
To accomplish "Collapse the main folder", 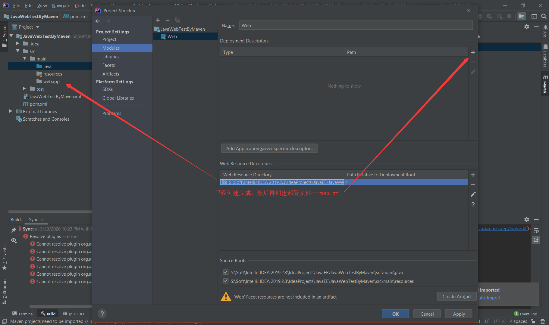I will click(25, 59).
